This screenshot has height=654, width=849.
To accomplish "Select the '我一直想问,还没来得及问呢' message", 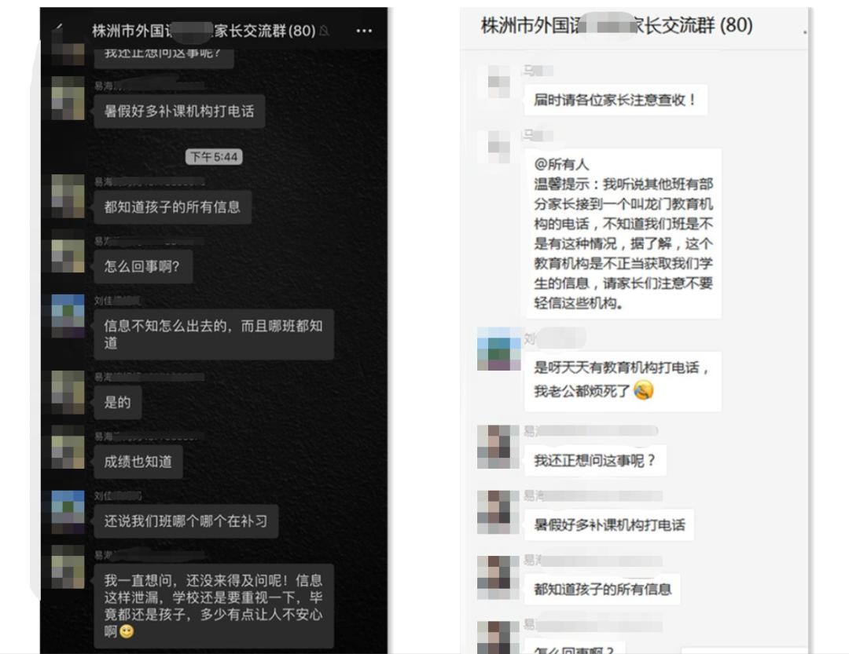I will tap(214, 606).
